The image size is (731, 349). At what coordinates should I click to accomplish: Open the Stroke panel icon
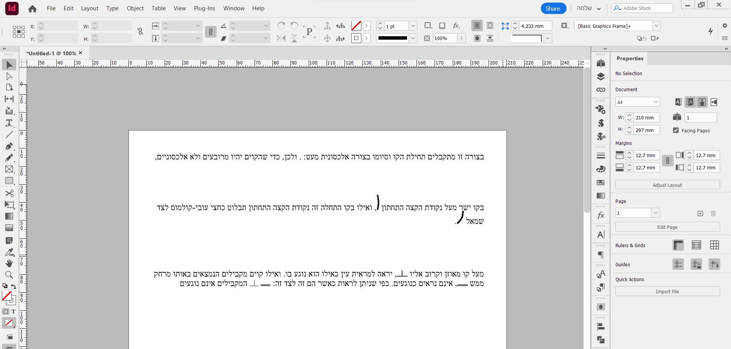click(x=601, y=156)
